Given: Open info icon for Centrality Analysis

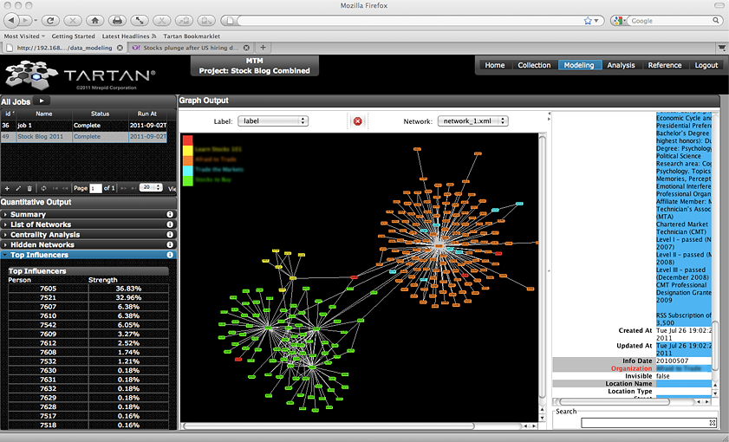Looking at the screenshot, I should (x=170, y=235).
